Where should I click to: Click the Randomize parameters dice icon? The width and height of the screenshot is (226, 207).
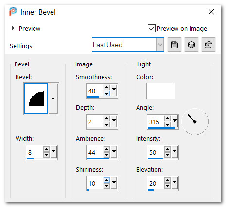tap(191, 45)
